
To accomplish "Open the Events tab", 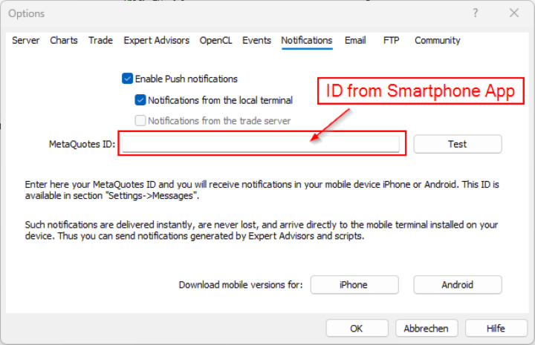I will tap(256, 41).
